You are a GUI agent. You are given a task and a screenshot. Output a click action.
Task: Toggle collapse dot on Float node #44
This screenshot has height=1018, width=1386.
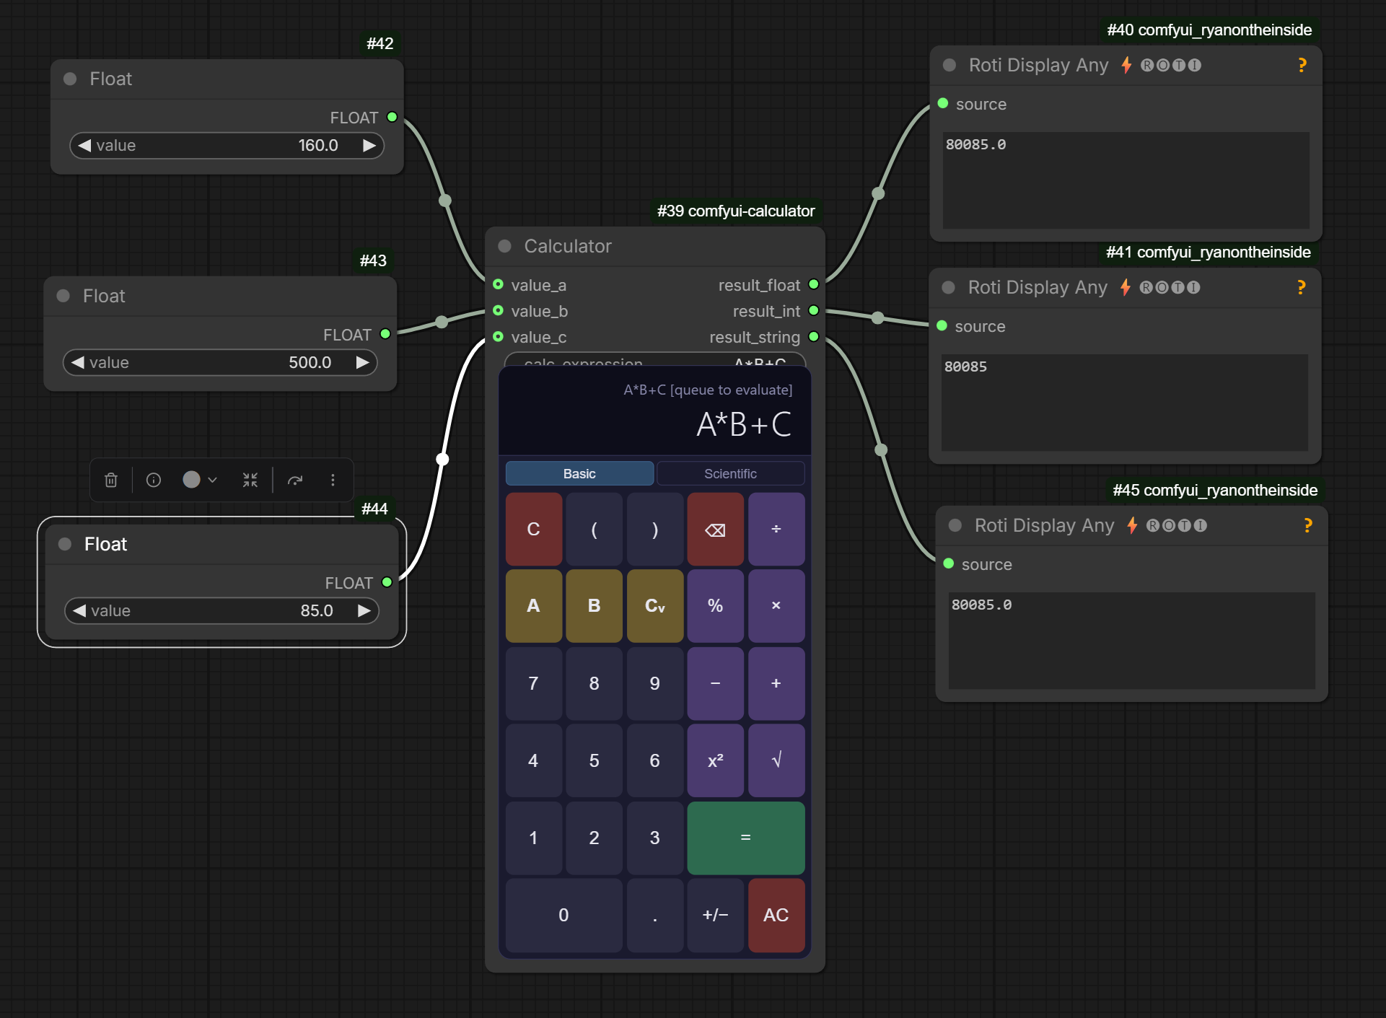[65, 544]
